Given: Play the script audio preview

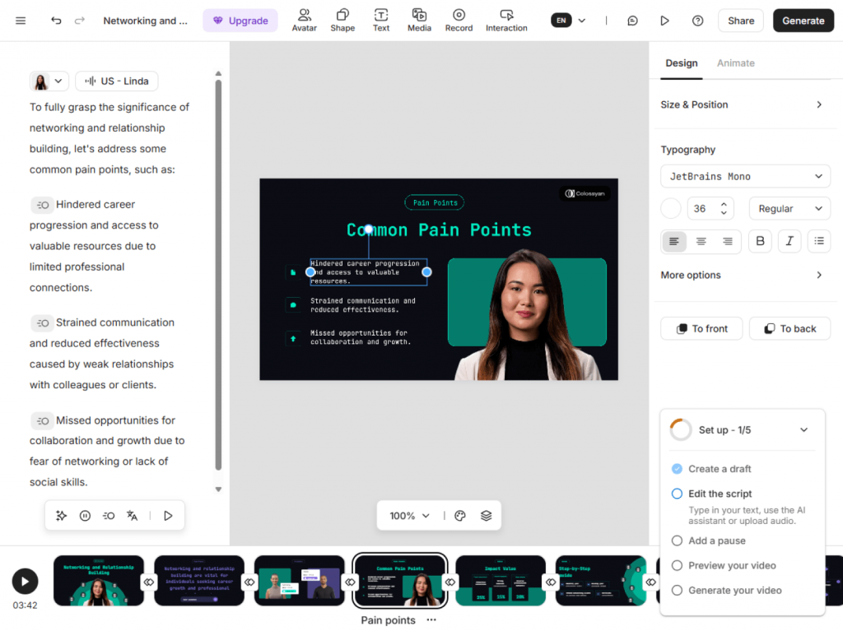Looking at the screenshot, I should [x=168, y=516].
